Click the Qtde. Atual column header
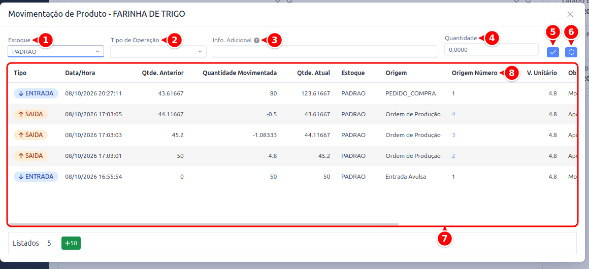This screenshot has height=269, width=589. click(x=313, y=73)
